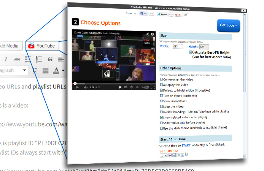Toggle Loop the video checkbox

point(162,107)
